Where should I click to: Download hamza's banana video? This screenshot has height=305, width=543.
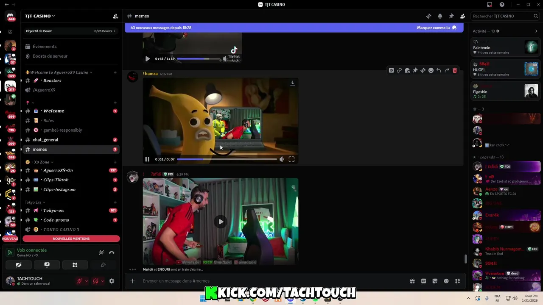click(292, 83)
